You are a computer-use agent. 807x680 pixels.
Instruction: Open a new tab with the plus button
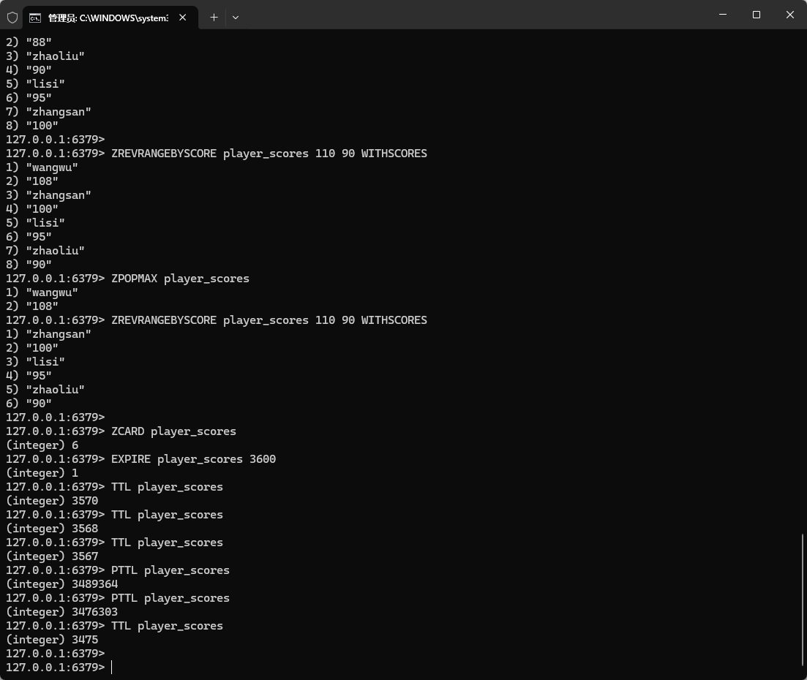pos(214,17)
